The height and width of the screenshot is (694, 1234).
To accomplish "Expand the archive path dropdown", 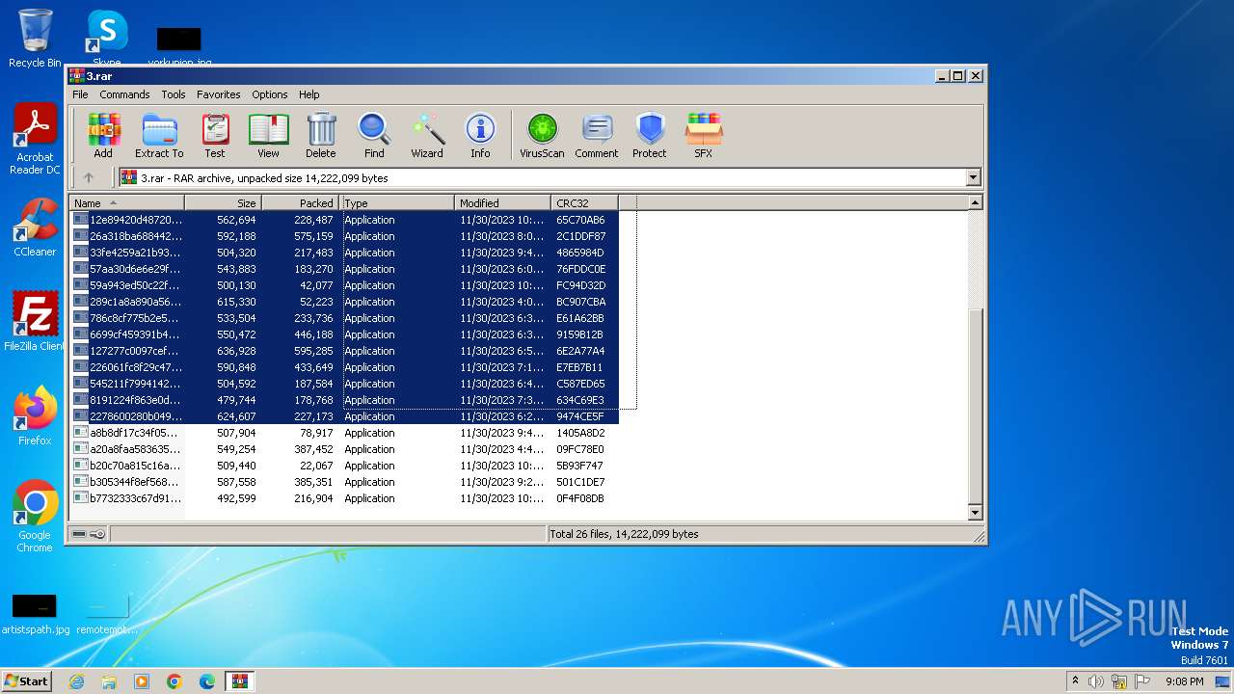I will (973, 177).
